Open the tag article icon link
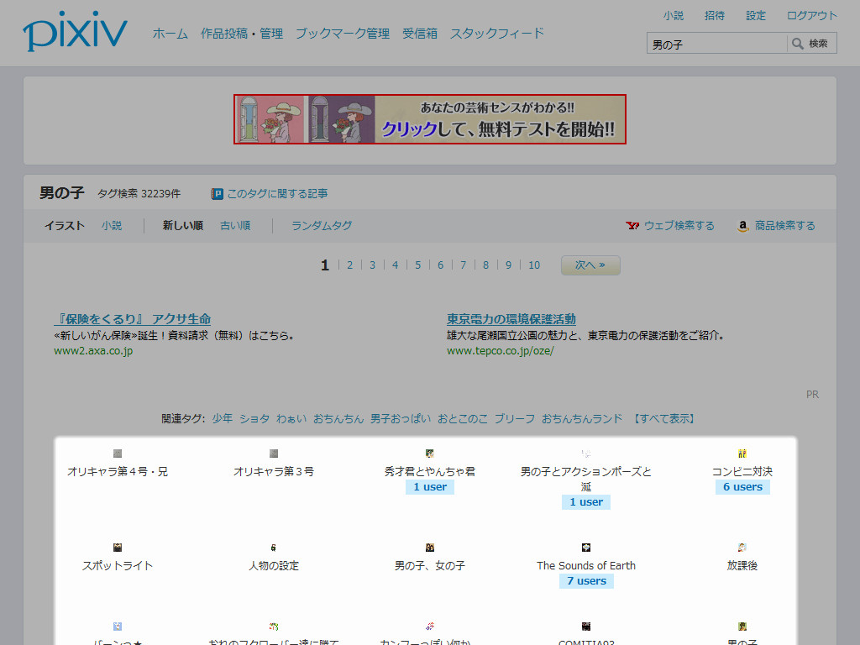Viewport: 860px width, 645px height. [218, 194]
